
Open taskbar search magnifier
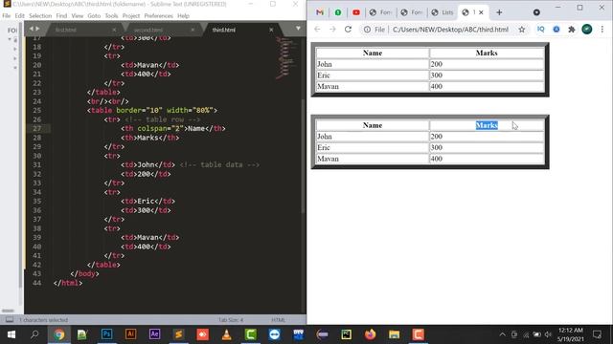click(34, 334)
